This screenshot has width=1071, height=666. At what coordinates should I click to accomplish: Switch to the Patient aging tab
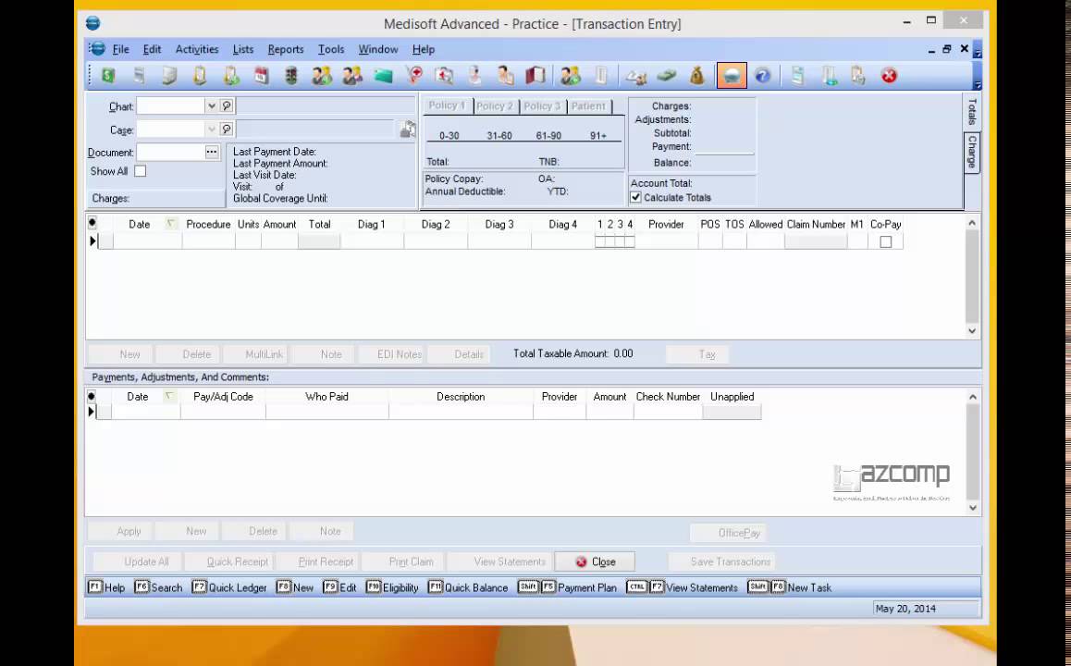tap(588, 105)
